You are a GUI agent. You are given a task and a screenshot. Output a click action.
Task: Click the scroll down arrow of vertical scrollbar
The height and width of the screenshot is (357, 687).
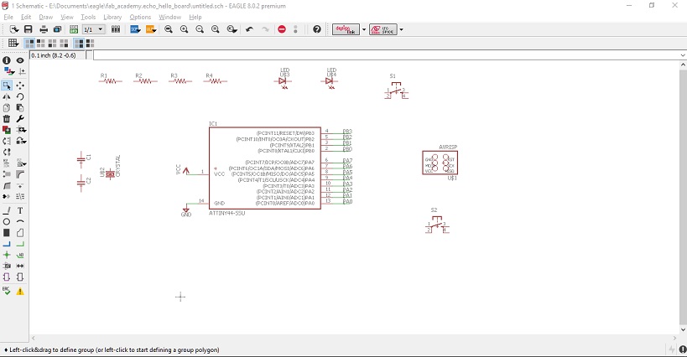[683, 330]
